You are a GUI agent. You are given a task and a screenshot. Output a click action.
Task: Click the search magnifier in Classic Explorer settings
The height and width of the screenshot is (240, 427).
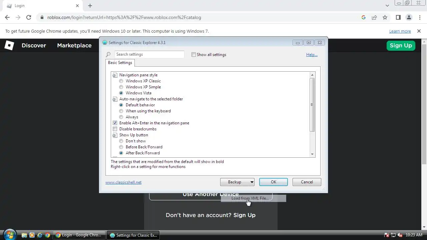click(x=108, y=54)
